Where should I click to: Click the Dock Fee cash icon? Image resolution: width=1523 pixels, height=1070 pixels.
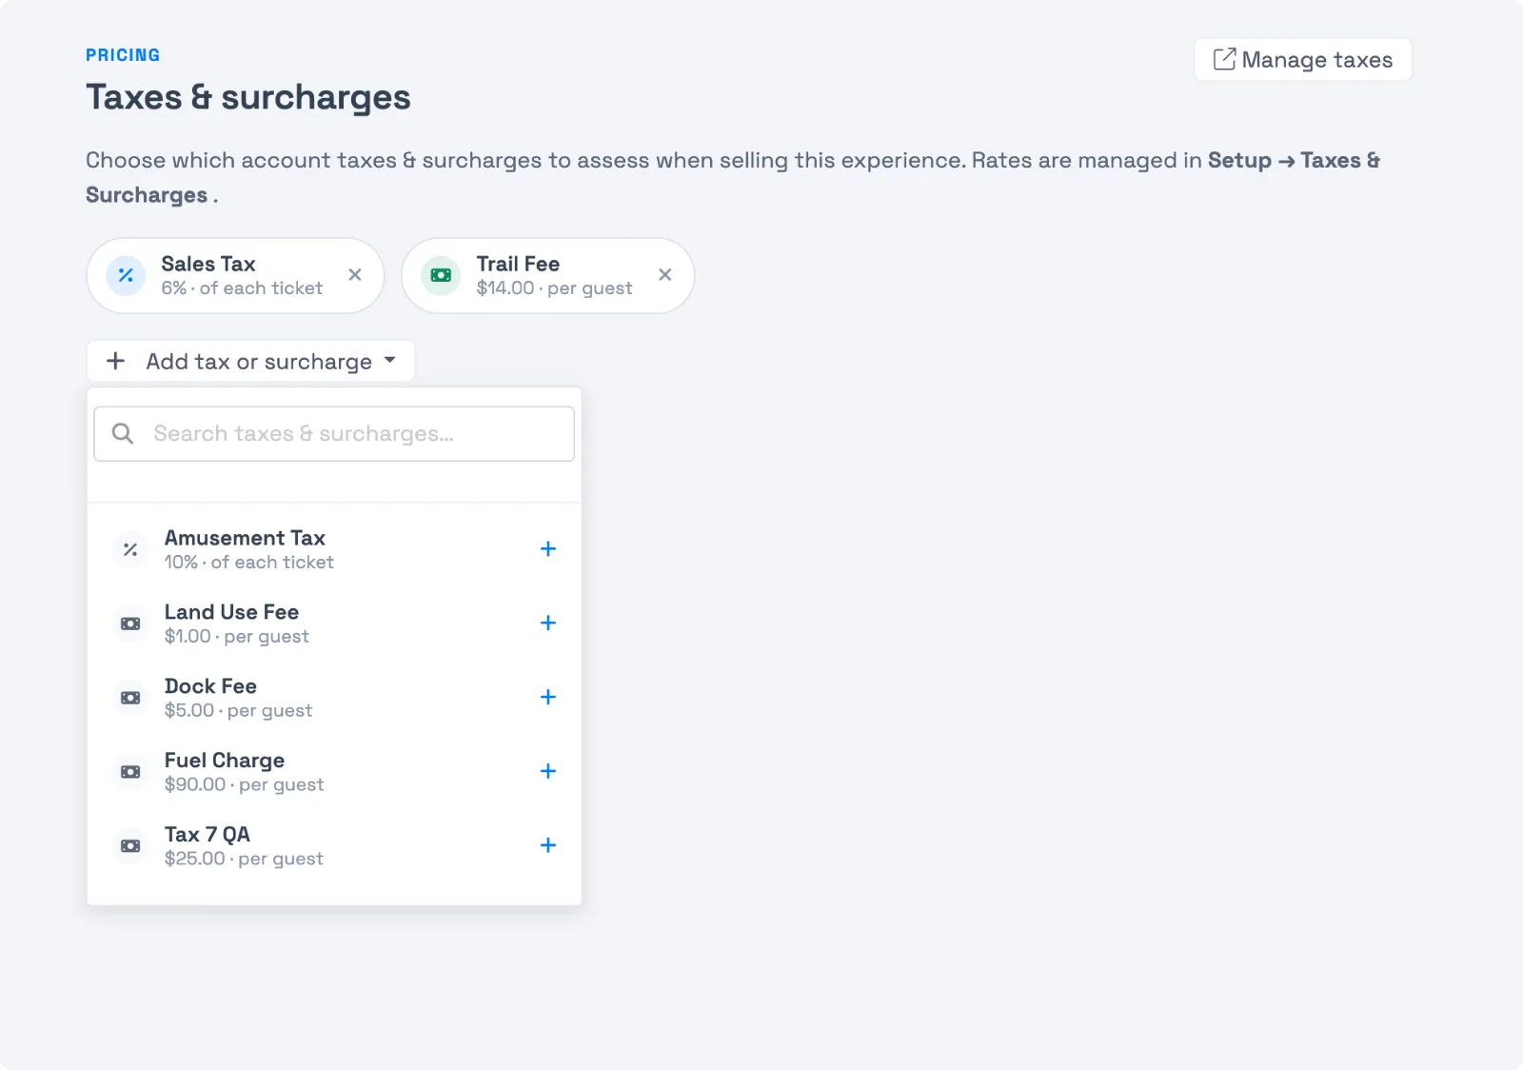(x=130, y=698)
